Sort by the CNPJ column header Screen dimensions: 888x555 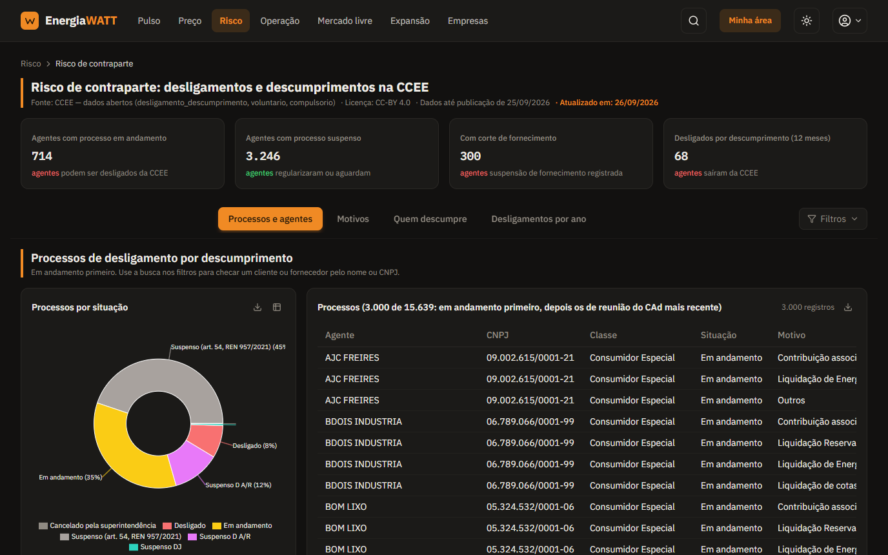click(498, 335)
